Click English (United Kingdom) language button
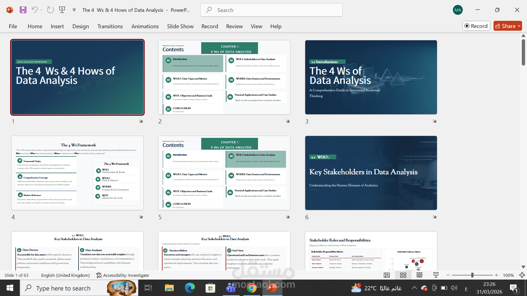527x296 pixels. coord(65,275)
